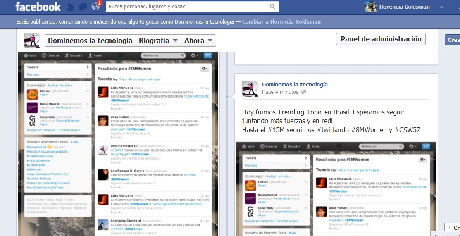Focus the 'Busca personas, lugares y cosas' field
This screenshot has width=460, height=236.
(186, 7)
